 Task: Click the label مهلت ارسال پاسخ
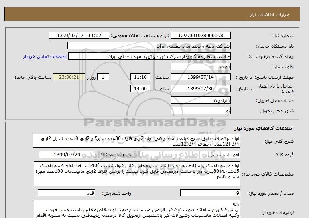point(274,77)
